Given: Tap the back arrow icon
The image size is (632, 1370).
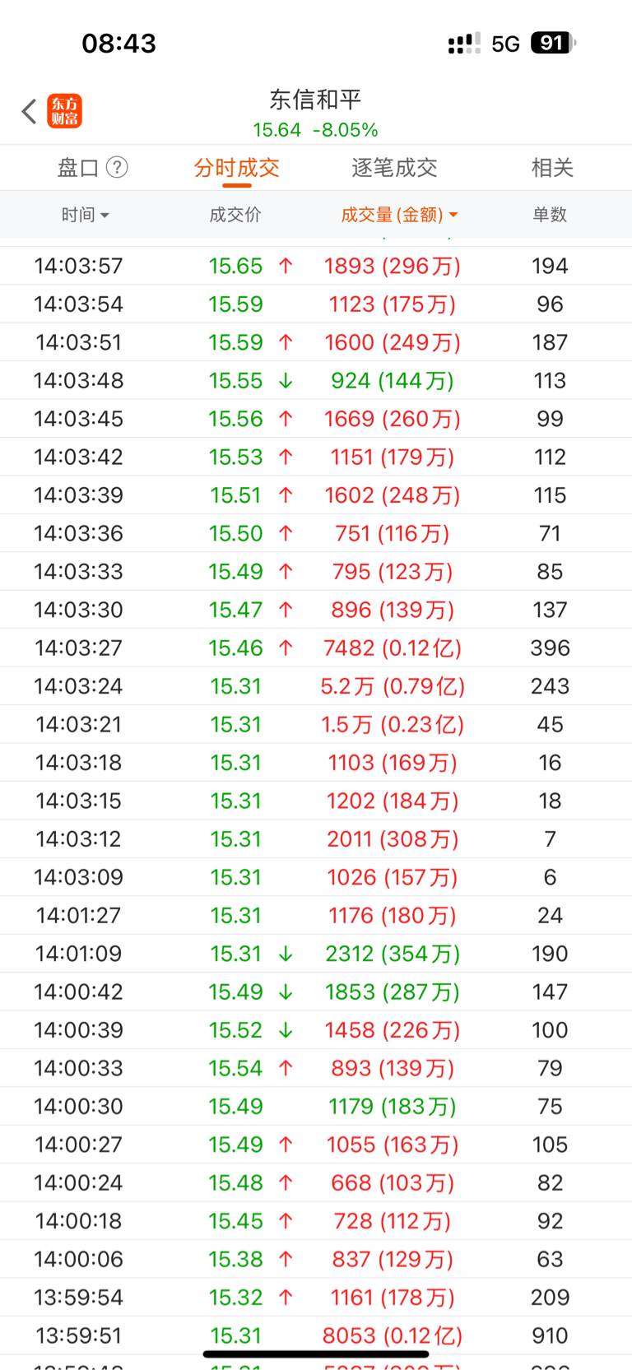Looking at the screenshot, I should tap(30, 111).
